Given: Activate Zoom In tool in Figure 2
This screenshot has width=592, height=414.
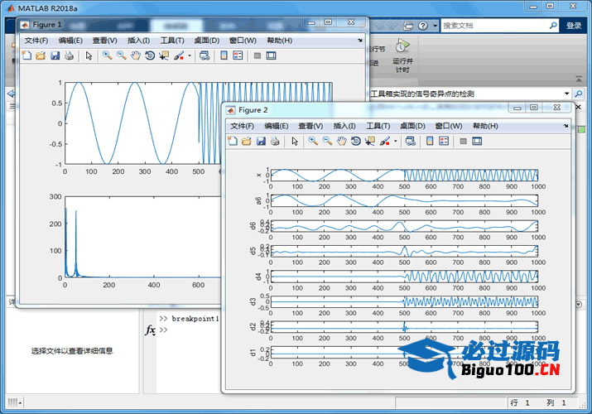Looking at the screenshot, I should [x=313, y=141].
